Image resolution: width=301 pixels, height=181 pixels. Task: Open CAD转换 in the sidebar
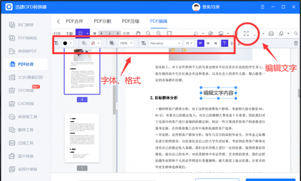(25, 104)
